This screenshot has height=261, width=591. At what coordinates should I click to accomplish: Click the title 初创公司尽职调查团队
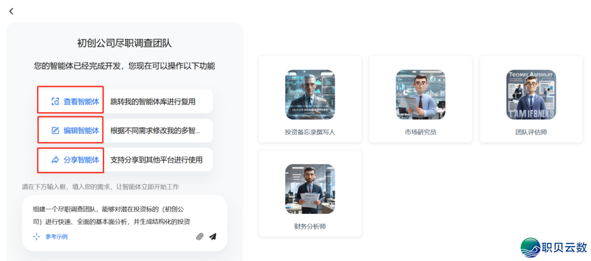click(x=124, y=43)
